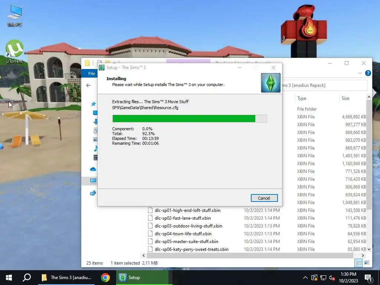
Task: Open Downloads arrow icon in navigation pane
Action: click(x=95, y=121)
